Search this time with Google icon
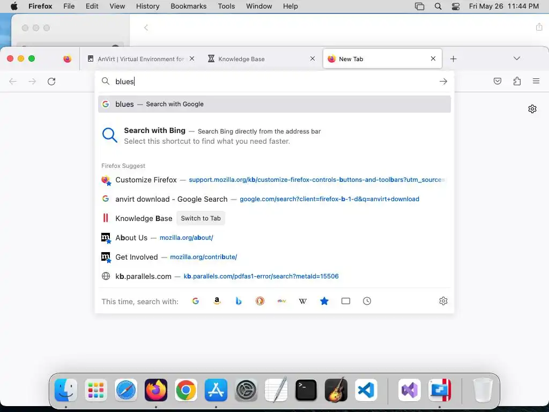This screenshot has width=549, height=412. pyautogui.click(x=196, y=301)
